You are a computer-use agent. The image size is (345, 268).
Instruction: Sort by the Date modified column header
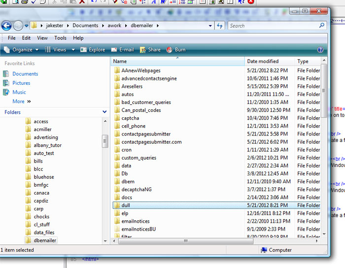click(269, 62)
